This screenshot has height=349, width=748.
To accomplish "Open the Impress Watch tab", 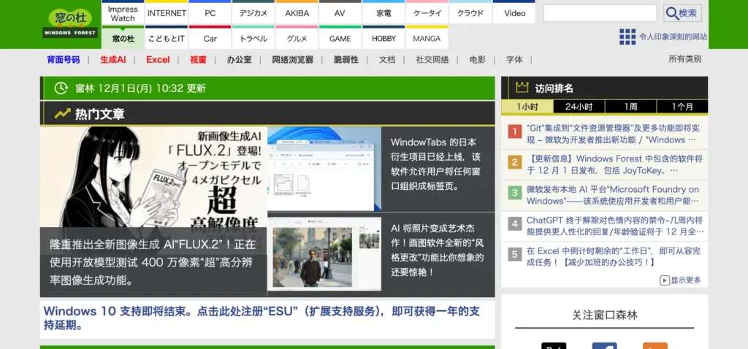I will [123, 13].
